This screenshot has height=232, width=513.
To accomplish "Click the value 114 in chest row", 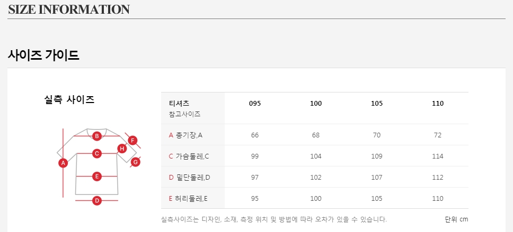I will tap(438, 156).
